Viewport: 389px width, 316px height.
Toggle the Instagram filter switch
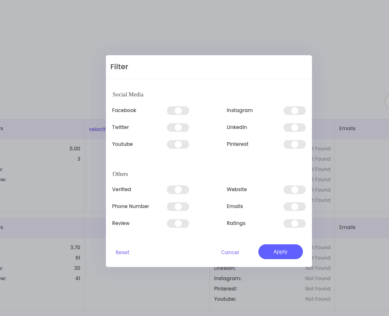click(294, 110)
